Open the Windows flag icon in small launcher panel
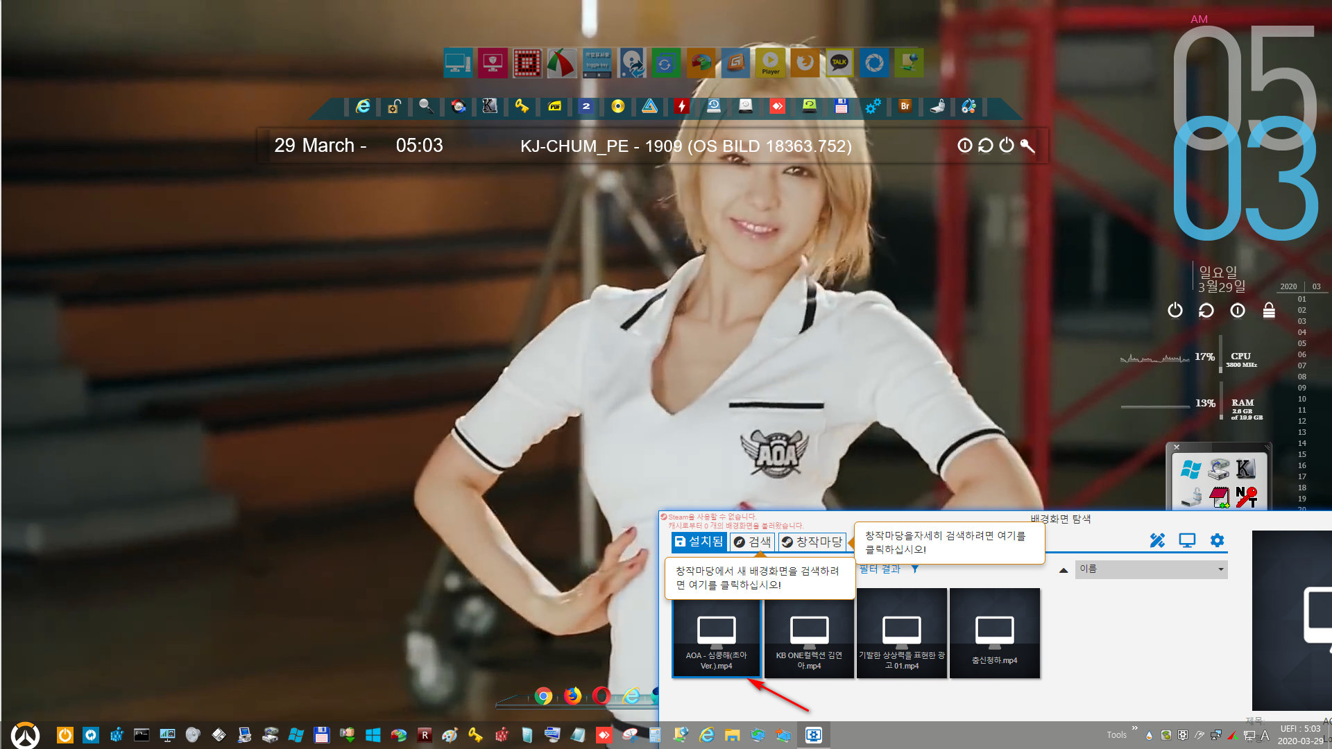The height and width of the screenshot is (749, 1332). tap(1191, 470)
